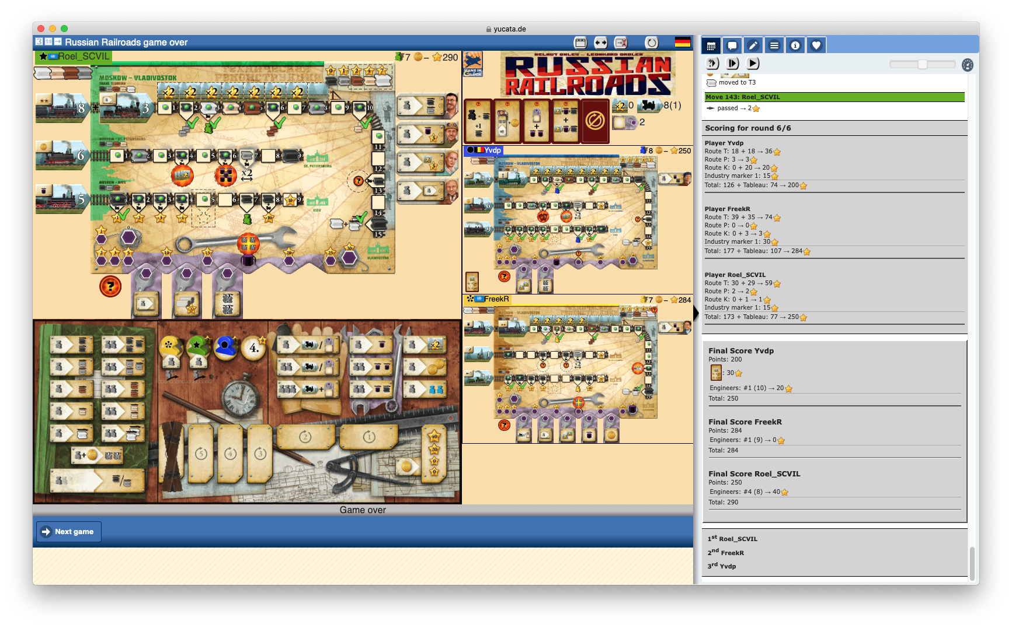Click the second bonus card with engineer and coin
This screenshot has width=1012, height=628.
point(507,121)
